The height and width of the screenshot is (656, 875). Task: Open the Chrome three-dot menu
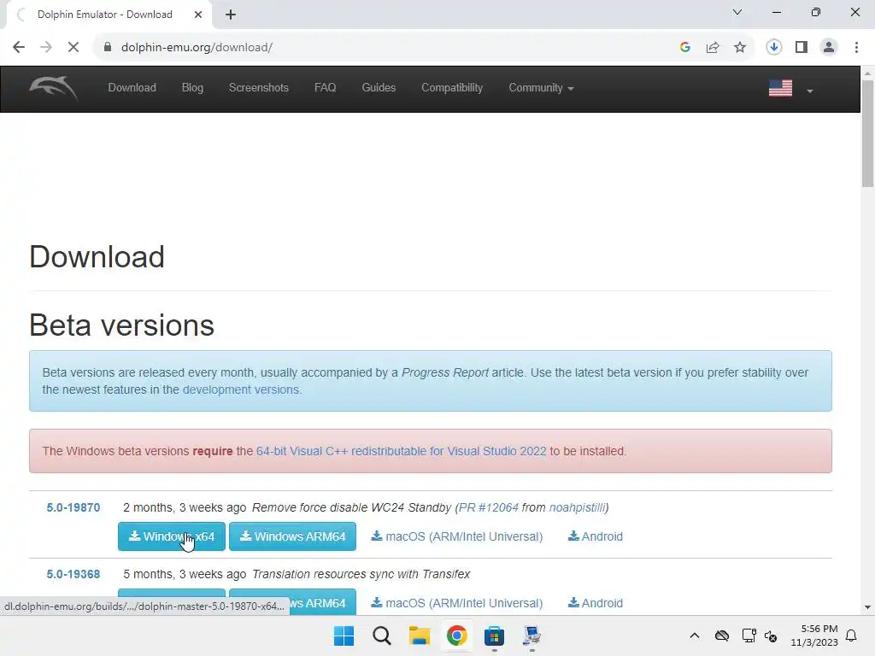coord(856,48)
